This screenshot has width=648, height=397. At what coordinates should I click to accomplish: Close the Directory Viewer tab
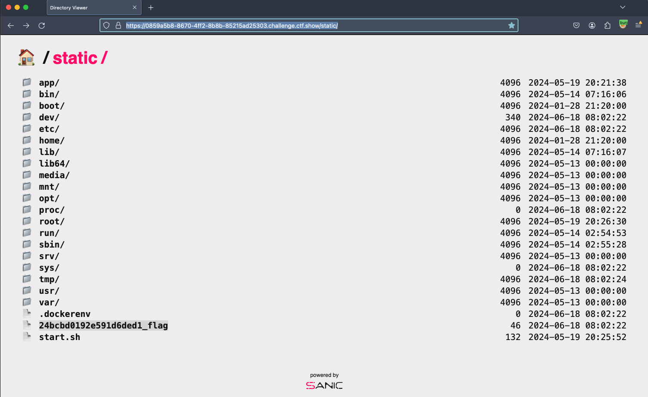click(x=135, y=8)
